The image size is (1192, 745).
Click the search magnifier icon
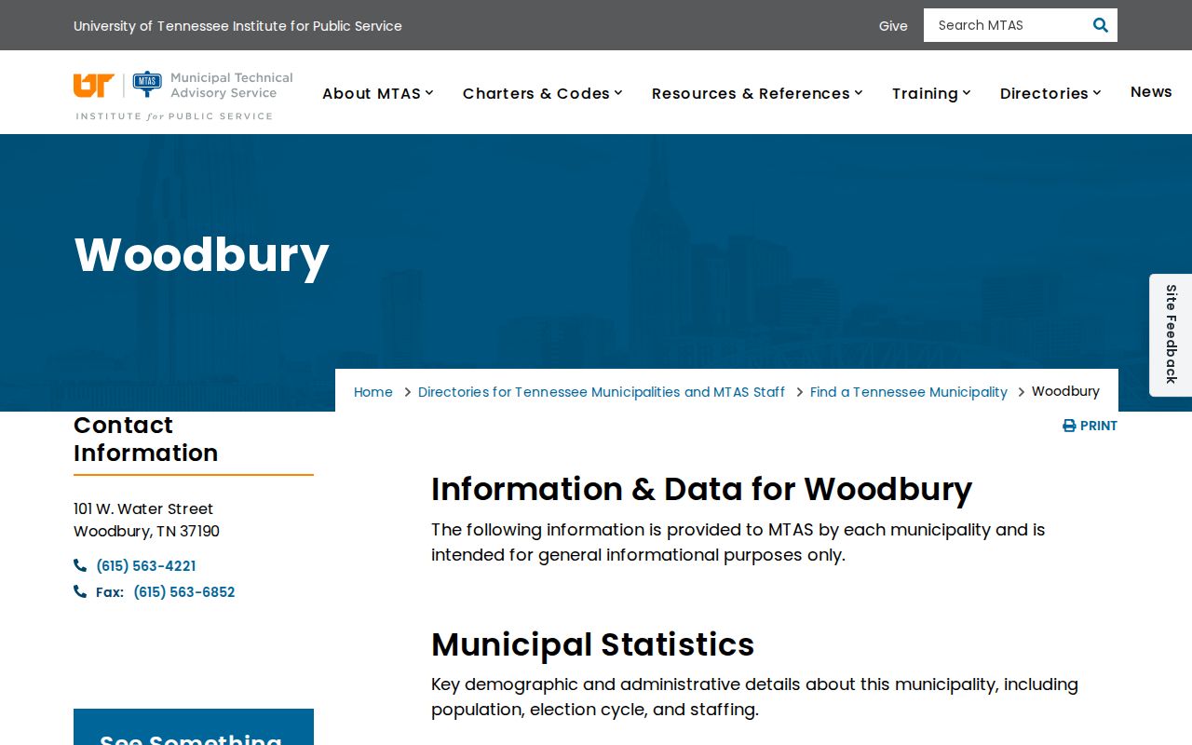[1100, 25]
